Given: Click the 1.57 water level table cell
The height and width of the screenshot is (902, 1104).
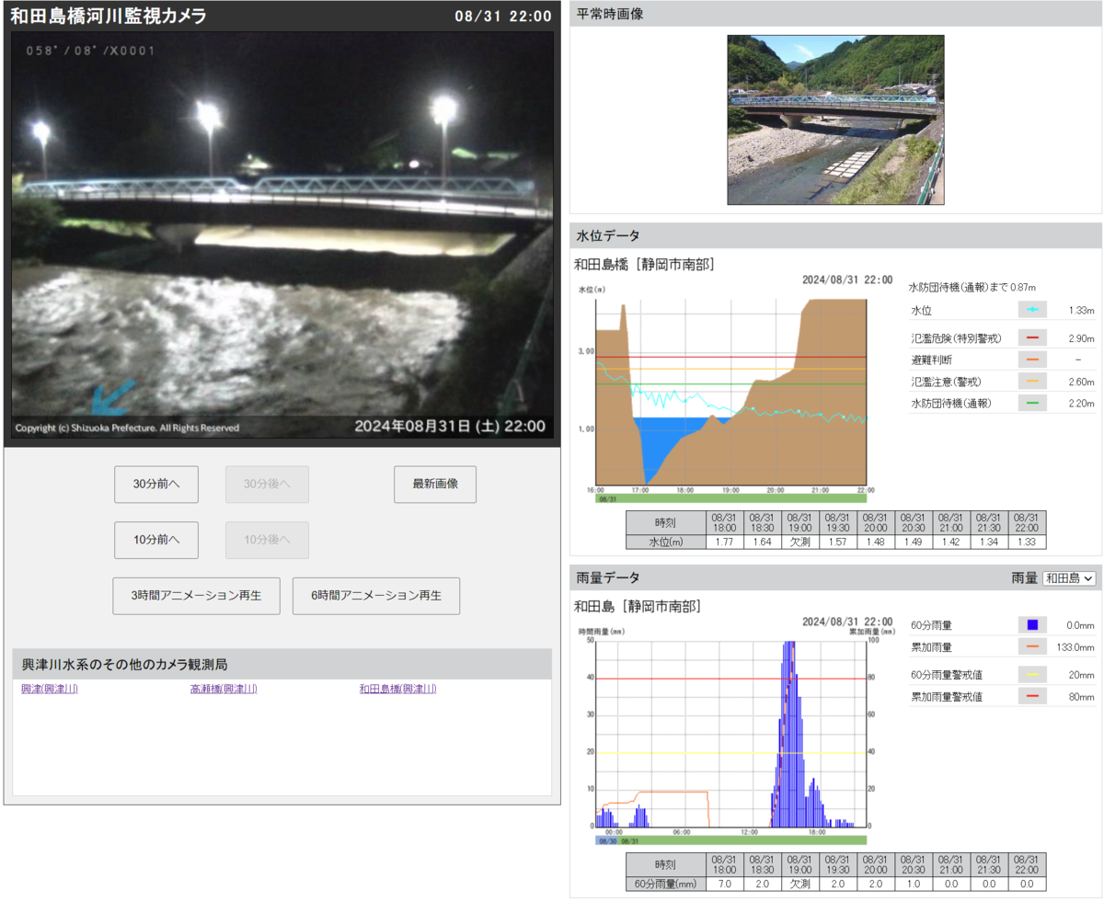Looking at the screenshot, I should (x=837, y=542).
